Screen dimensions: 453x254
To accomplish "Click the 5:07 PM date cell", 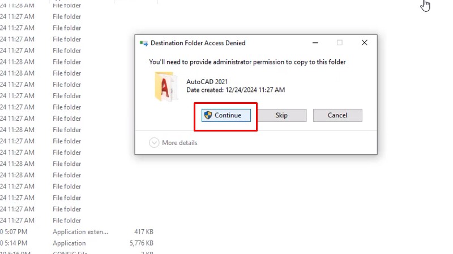I will click(17, 231).
